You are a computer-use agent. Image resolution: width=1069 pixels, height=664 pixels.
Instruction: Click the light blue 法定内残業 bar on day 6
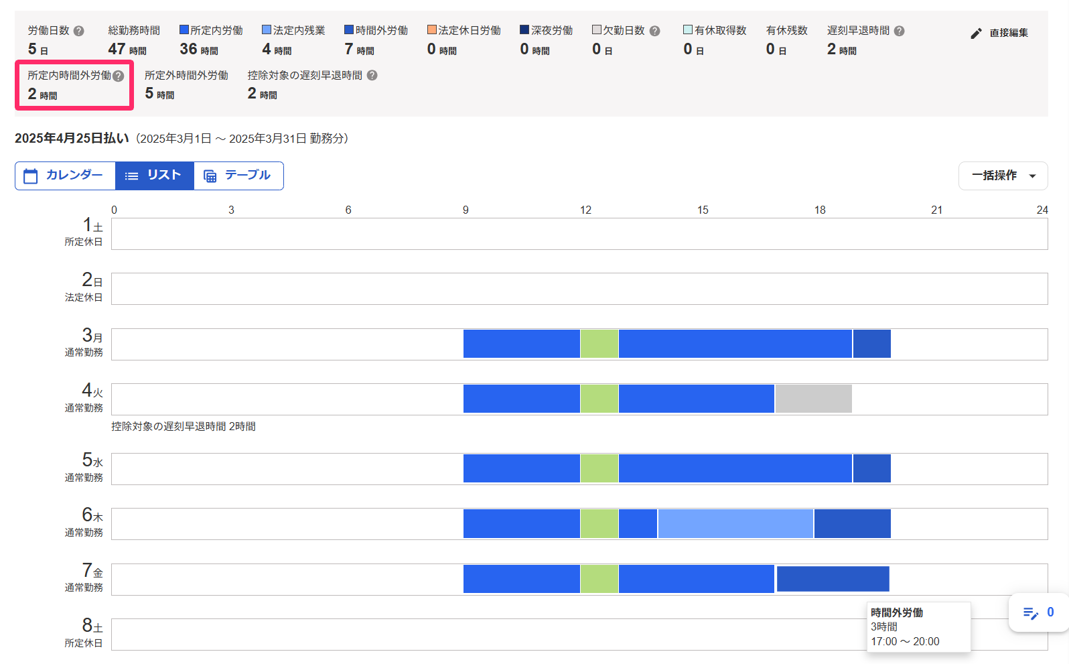click(x=735, y=523)
